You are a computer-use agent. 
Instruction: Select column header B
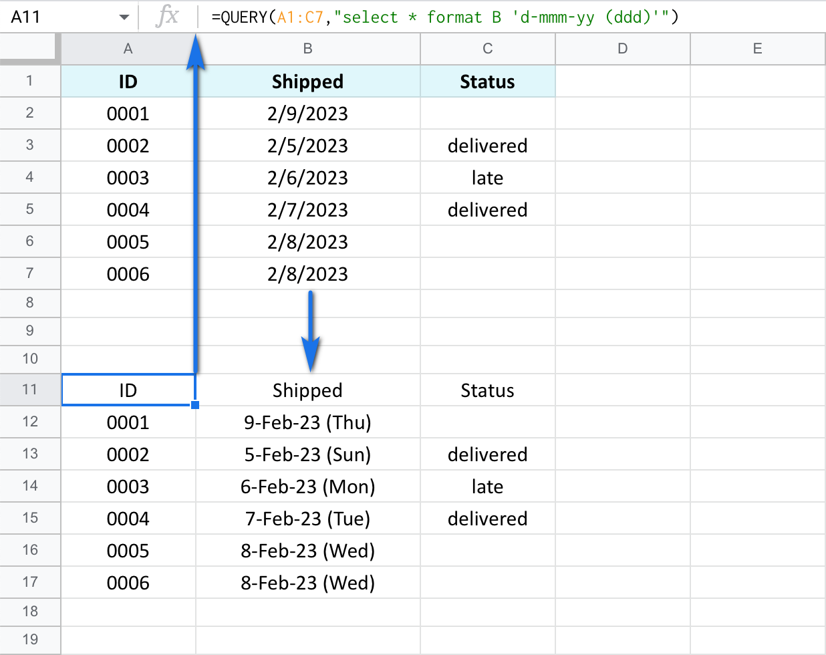point(307,48)
